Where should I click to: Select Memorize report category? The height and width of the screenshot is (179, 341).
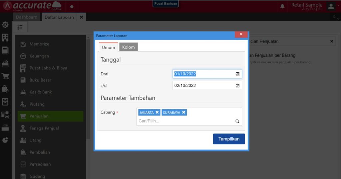pos(51,44)
